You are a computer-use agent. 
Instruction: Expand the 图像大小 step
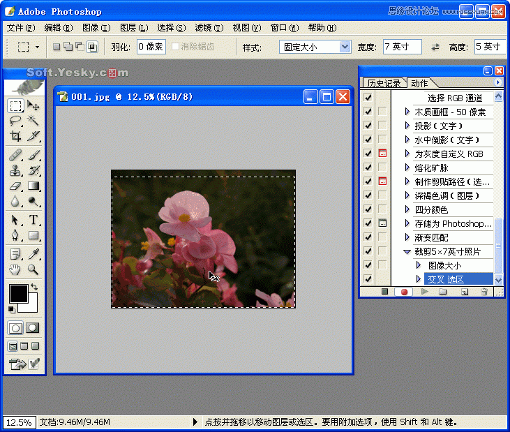point(419,265)
